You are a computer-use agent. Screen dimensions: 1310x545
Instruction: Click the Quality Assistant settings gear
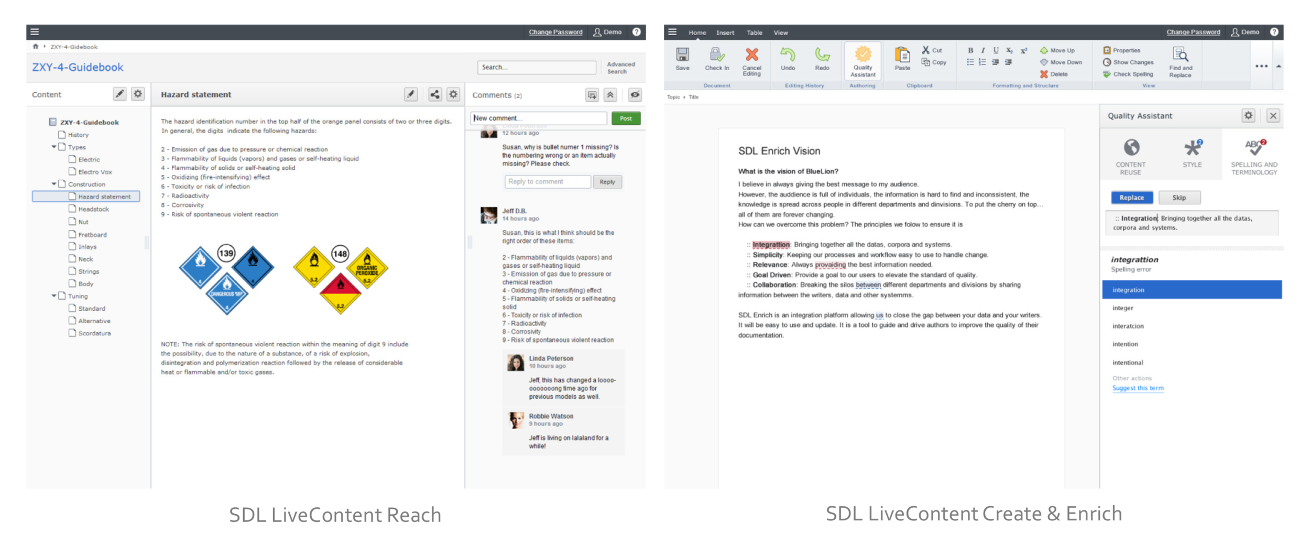[1249, 115]
